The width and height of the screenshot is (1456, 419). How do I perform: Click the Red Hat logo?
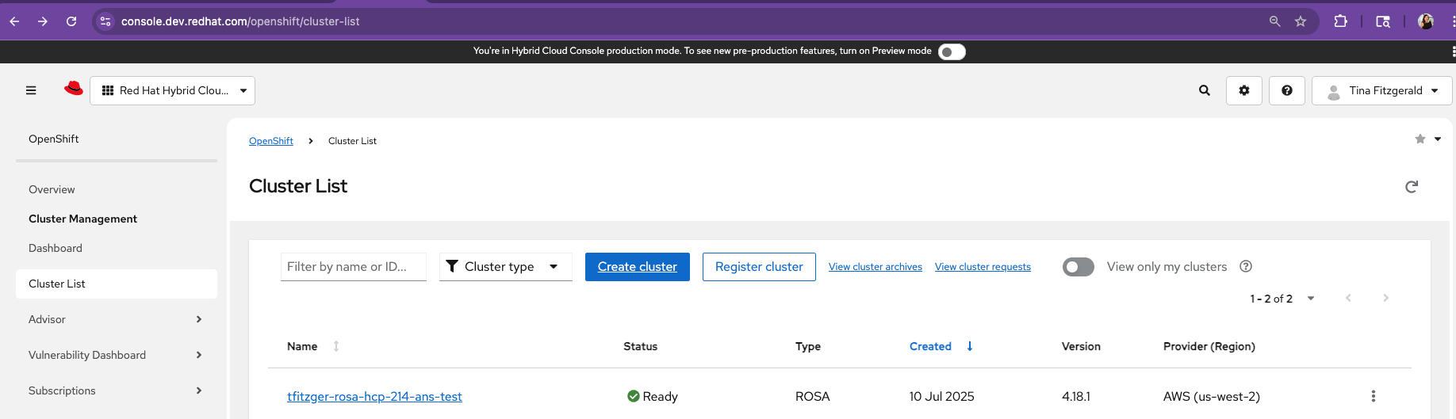(74, 90)
